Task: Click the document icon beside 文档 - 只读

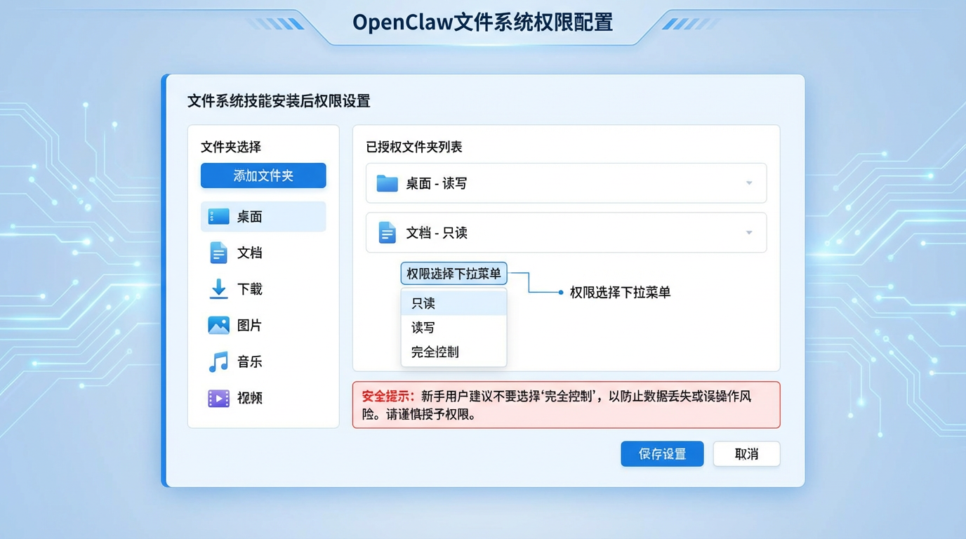Action: tap(388, 232)
